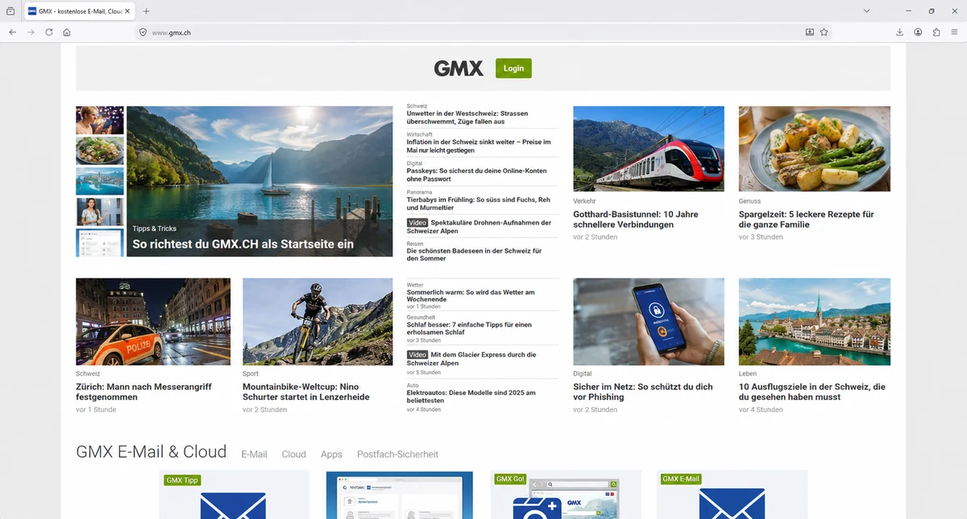Select the Apps section tab
The height and width of the screenshot is (519, 967).
(331, 455)
